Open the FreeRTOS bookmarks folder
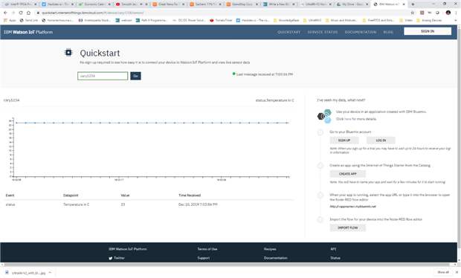The image size is (461, 278). 378,20
